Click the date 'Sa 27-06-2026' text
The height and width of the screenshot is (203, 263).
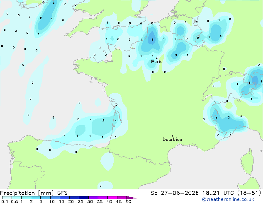pos(175,193)
